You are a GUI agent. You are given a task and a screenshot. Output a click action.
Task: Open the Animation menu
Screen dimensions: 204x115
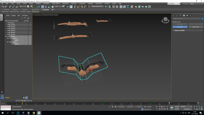point(46,3)
